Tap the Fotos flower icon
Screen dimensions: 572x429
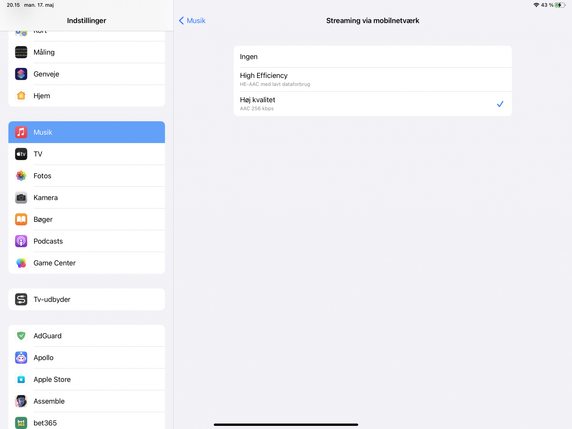coord(21,176)
